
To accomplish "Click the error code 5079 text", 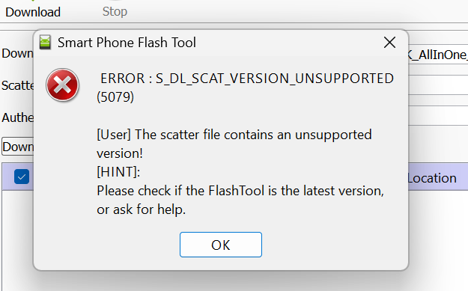I will click(x=115, y=97).
